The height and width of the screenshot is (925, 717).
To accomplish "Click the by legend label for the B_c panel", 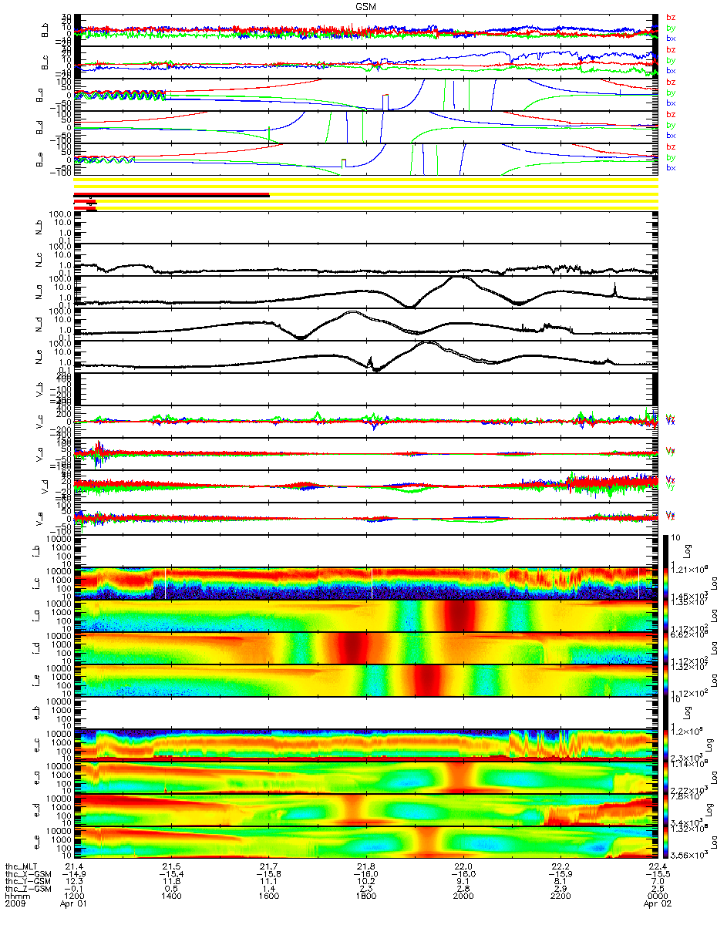I will click(x=670, y=60).
